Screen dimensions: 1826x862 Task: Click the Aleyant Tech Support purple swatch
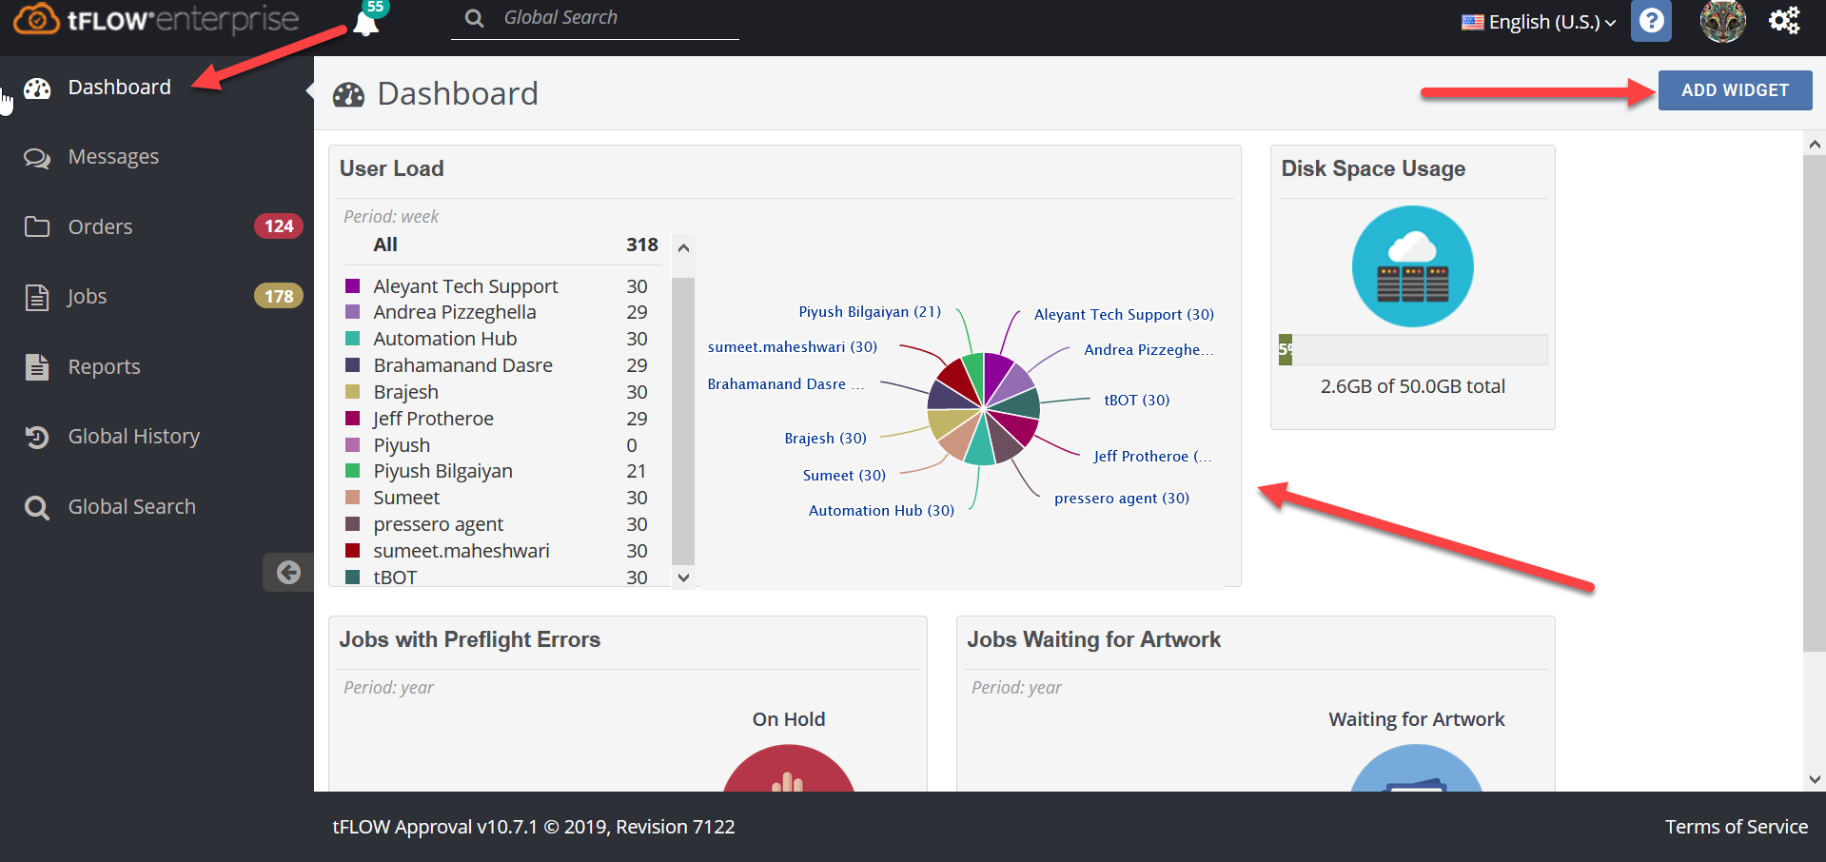352,285
